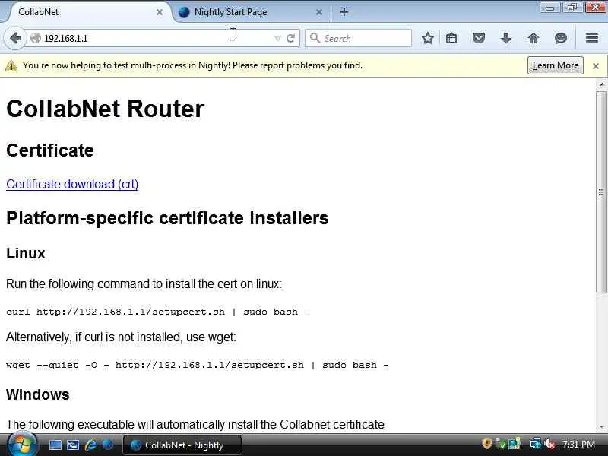Click the Windows section heading
Image resolution: width=608 pixels, height=456 pixels.
tap(38, 394)
